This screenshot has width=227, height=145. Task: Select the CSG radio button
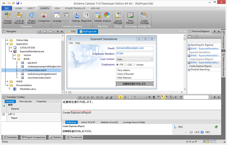pyautogui.click(x=125, y=65)
